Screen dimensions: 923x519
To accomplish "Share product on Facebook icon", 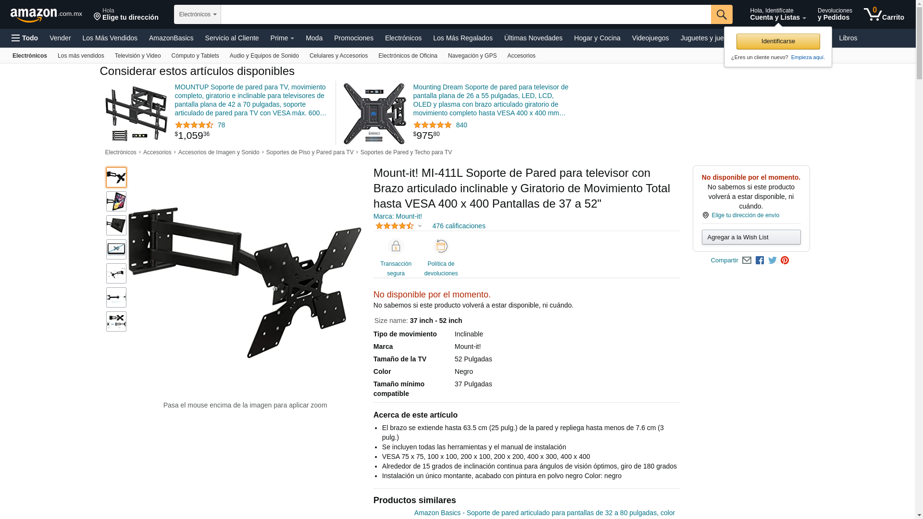I will pyautogui.click(x=760, y=260).
